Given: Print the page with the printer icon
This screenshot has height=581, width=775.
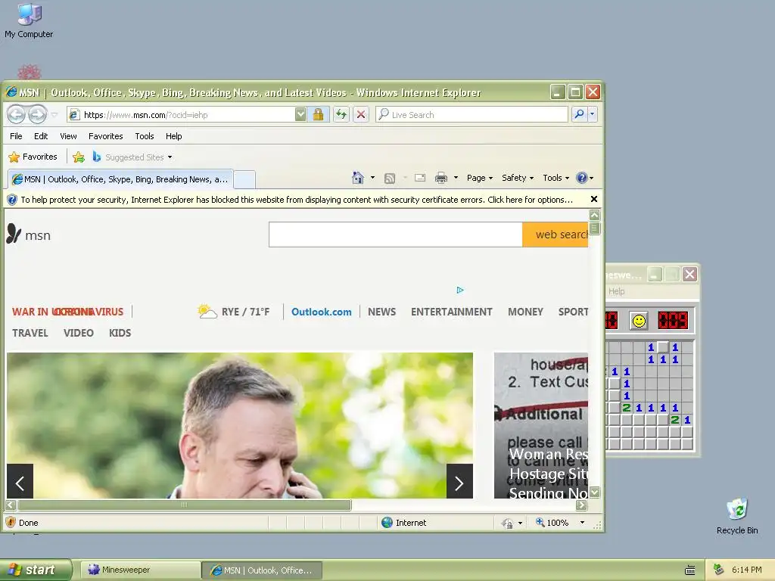Looking at the screenshot, I should coord(441,178).
